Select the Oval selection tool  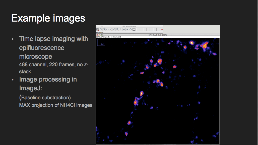101,29
